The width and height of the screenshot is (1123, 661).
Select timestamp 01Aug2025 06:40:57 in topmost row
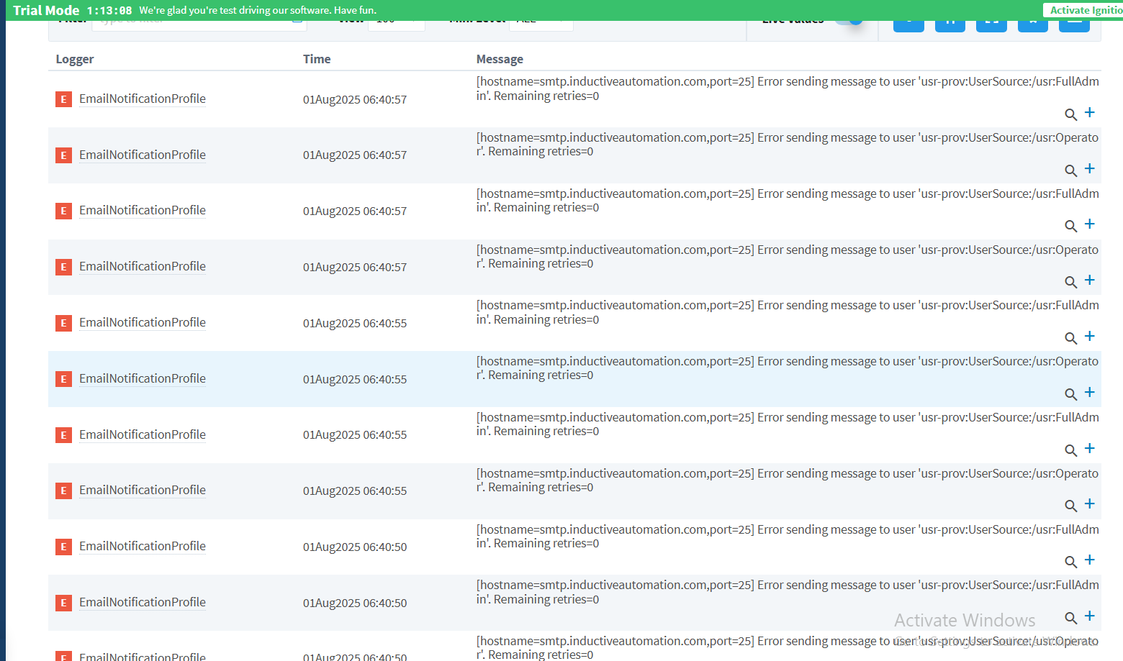tap(355, 99)
